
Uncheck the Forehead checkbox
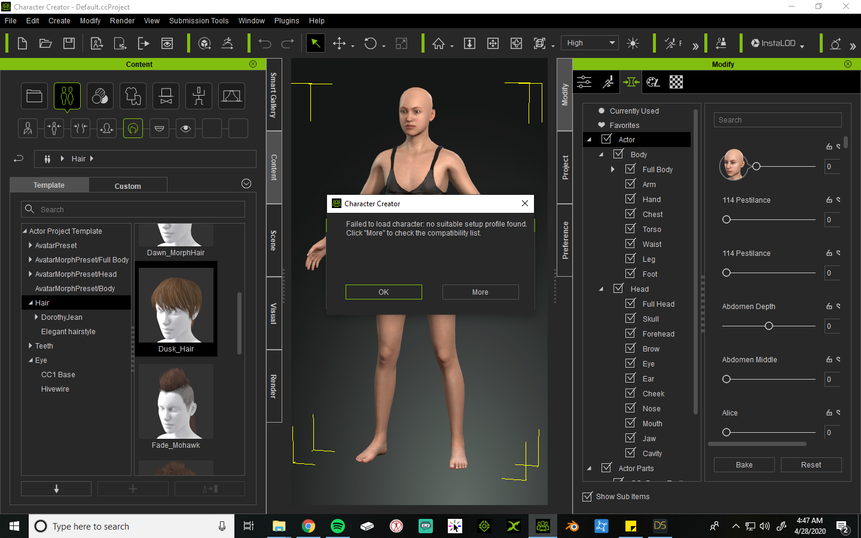630,334
